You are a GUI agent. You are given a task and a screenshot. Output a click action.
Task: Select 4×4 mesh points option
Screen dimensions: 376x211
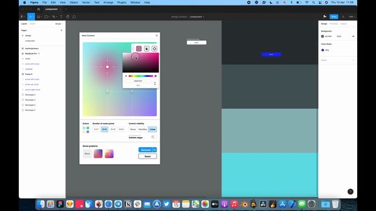tap(122, 129)
